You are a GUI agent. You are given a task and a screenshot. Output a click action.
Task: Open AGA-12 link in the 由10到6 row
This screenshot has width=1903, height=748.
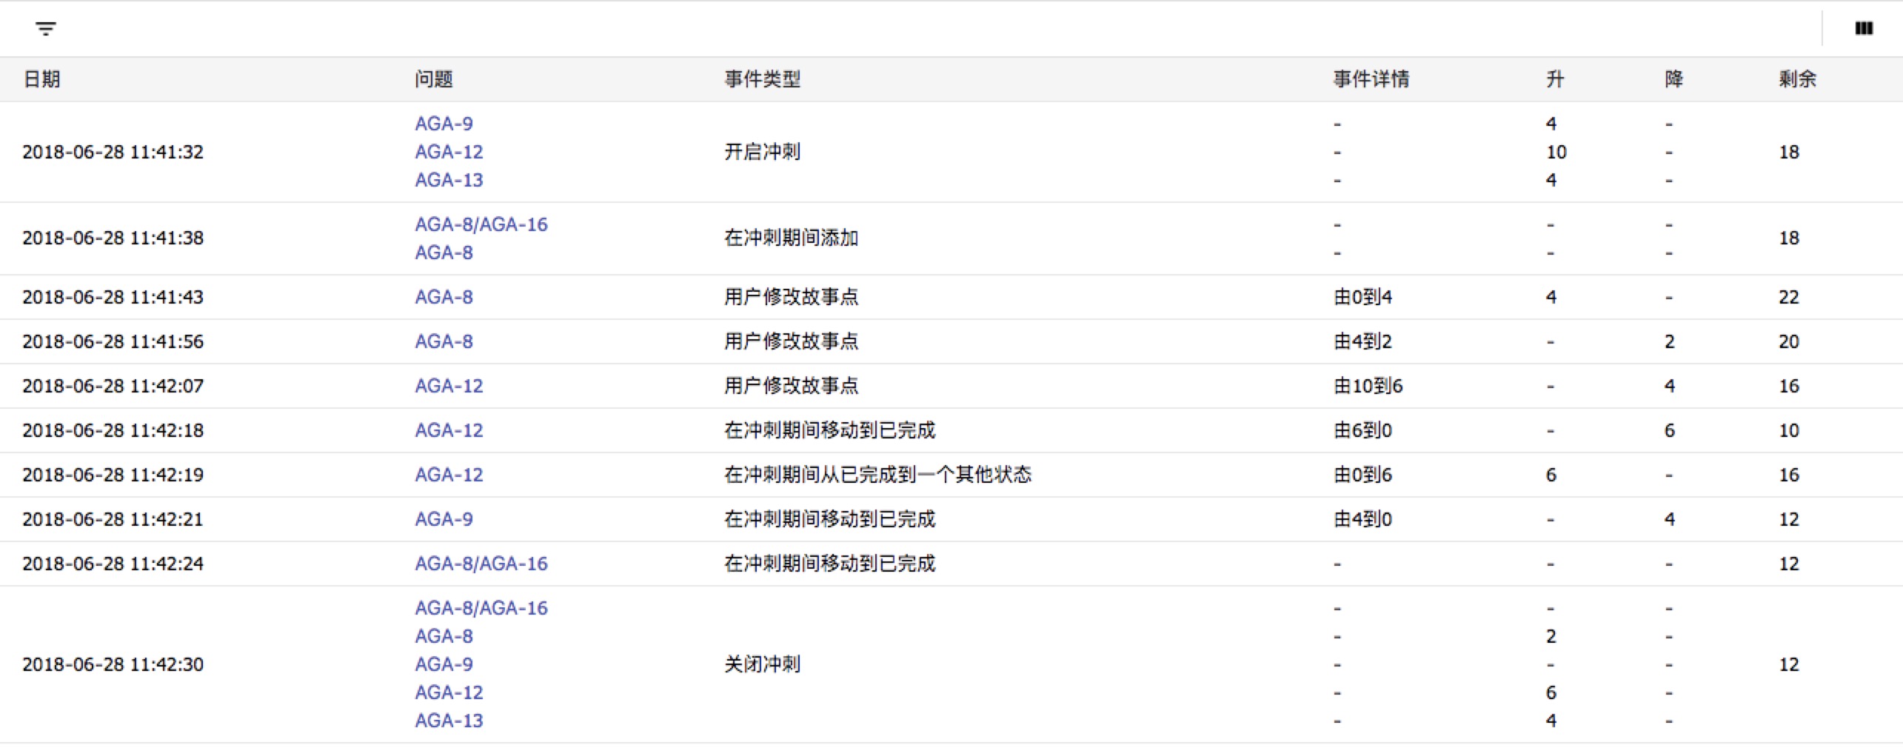[x=449, y=386]
